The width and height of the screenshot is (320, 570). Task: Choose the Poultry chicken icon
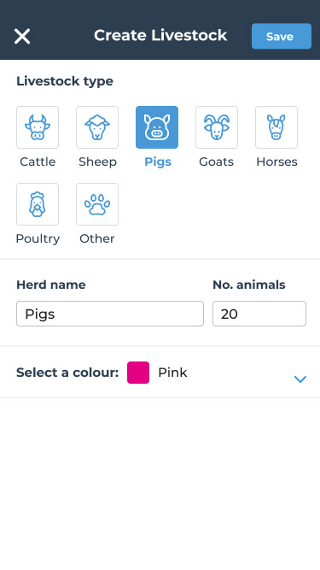(x=38, y=204)
